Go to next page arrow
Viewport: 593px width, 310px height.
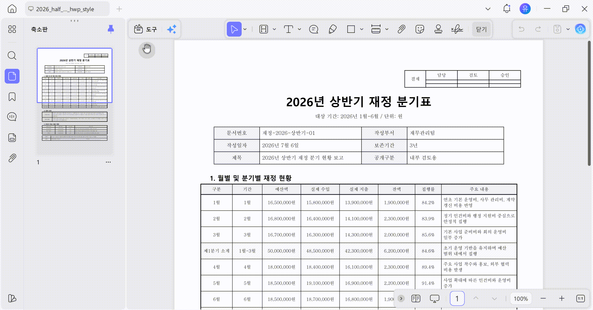coord(494,299)
